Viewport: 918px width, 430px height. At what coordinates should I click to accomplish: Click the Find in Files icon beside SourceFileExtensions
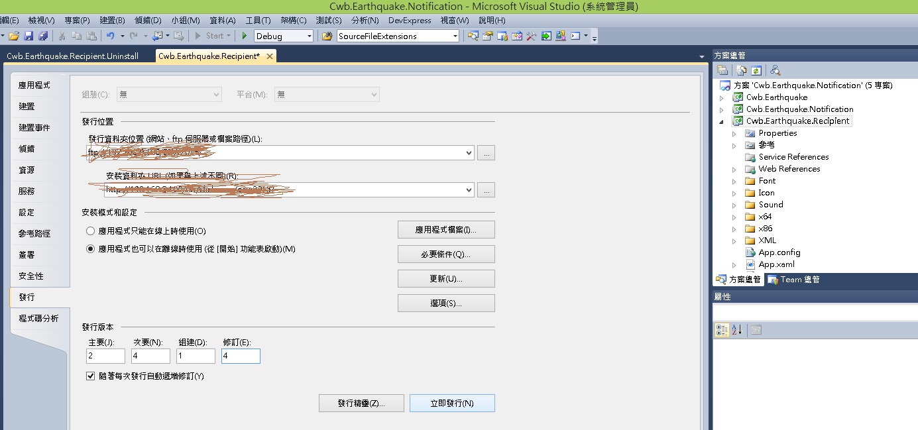coord(327,36)
